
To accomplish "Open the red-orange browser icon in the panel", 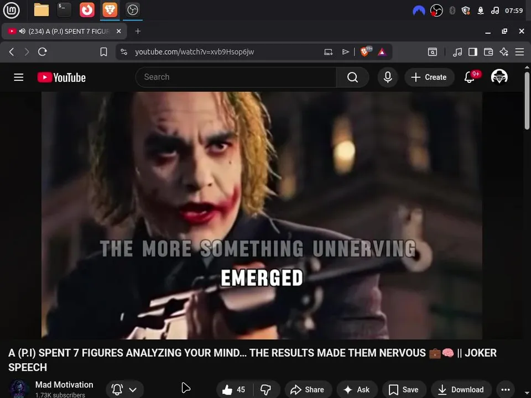I will pos(87,10).
